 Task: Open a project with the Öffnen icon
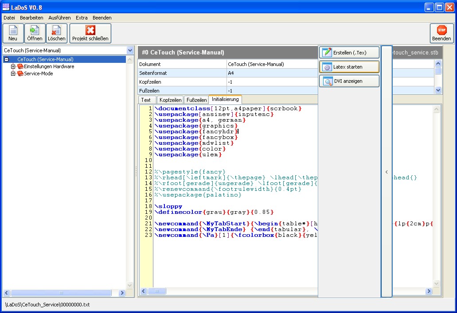click(x=35, y=31)
